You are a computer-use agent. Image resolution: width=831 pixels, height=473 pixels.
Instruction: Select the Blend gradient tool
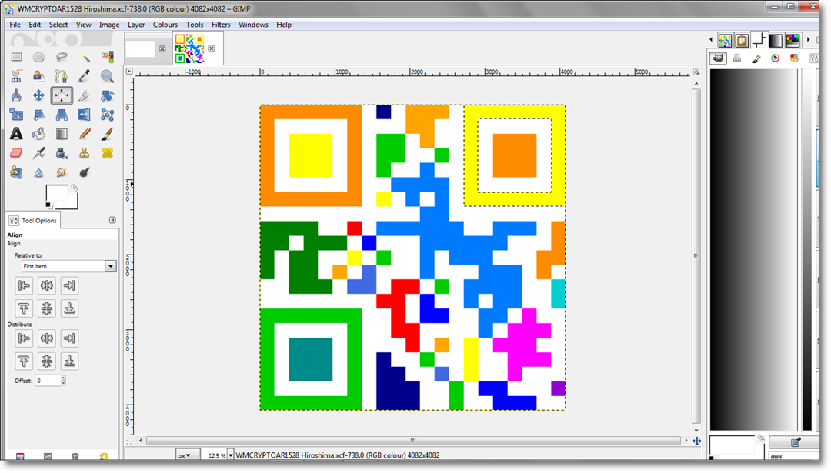(62, 134)
